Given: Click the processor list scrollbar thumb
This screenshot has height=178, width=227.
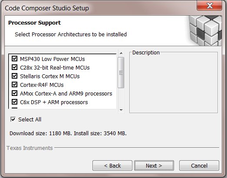Looking at the screenshot, I should pyautogui.click(x=121, y=73).
